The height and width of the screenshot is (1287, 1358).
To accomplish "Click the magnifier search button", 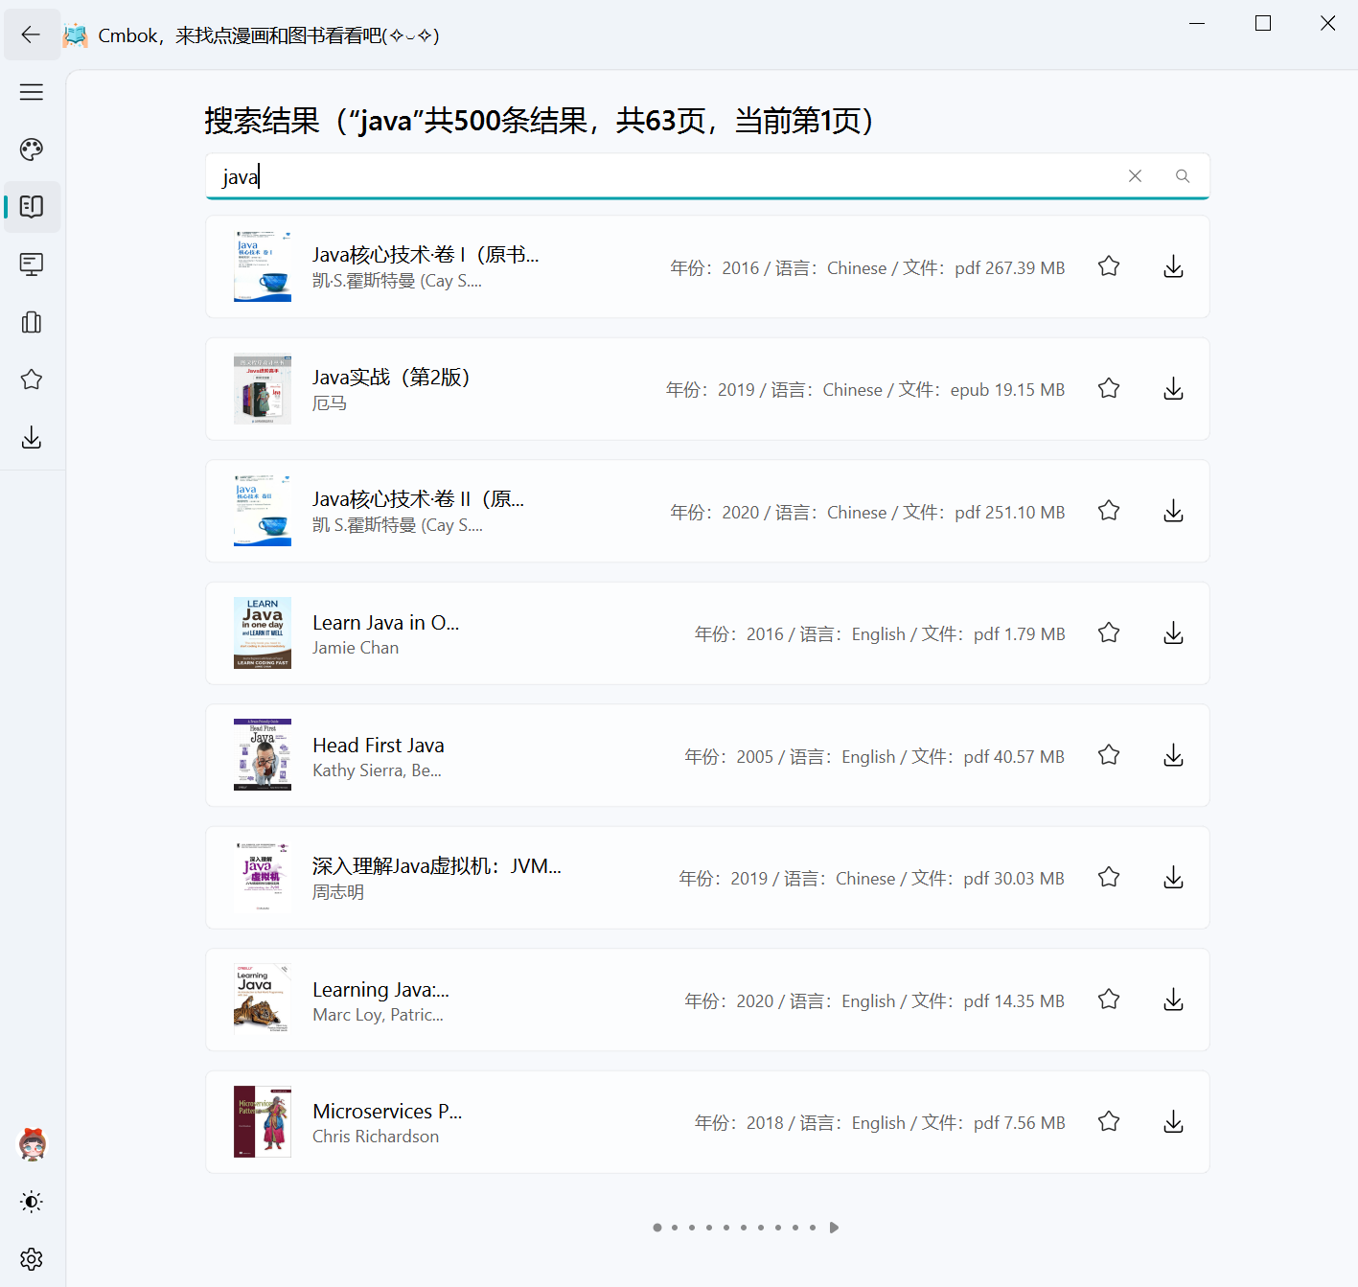I will click(x=1183, y=176).
